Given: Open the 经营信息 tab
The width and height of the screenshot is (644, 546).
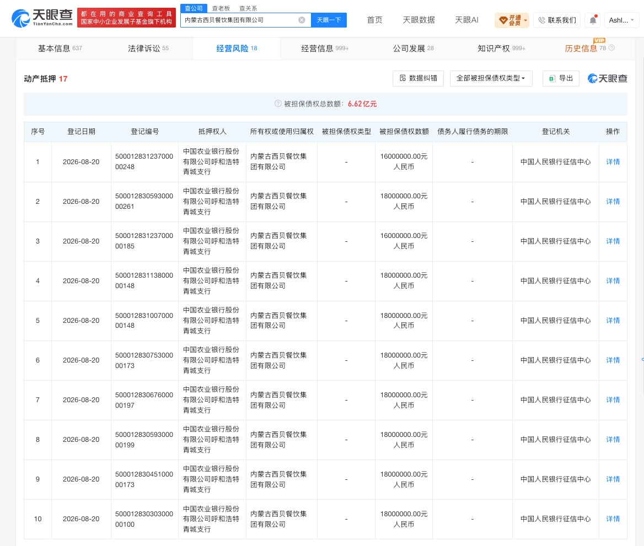Looking at the screenshot, I should point(325,48).
